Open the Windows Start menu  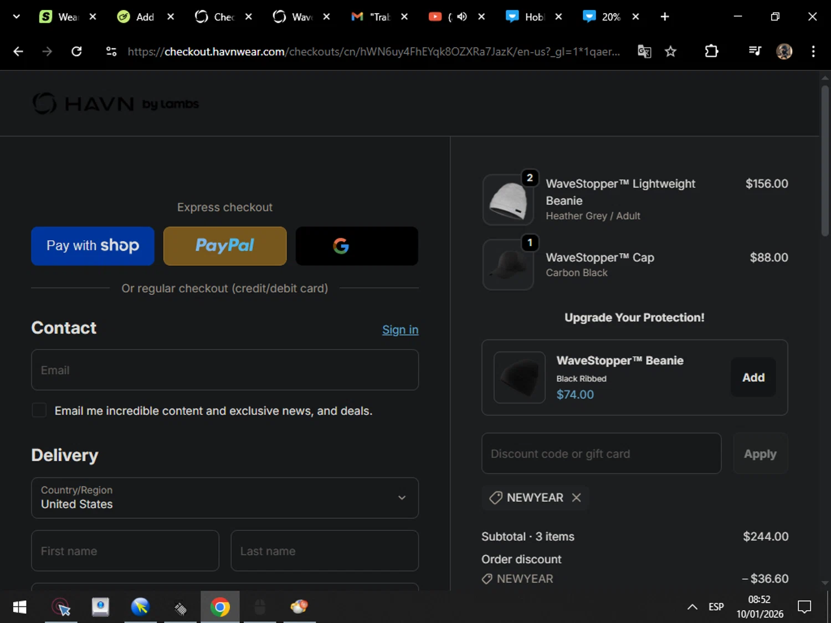pyautogui.click(x=19, y=607)
